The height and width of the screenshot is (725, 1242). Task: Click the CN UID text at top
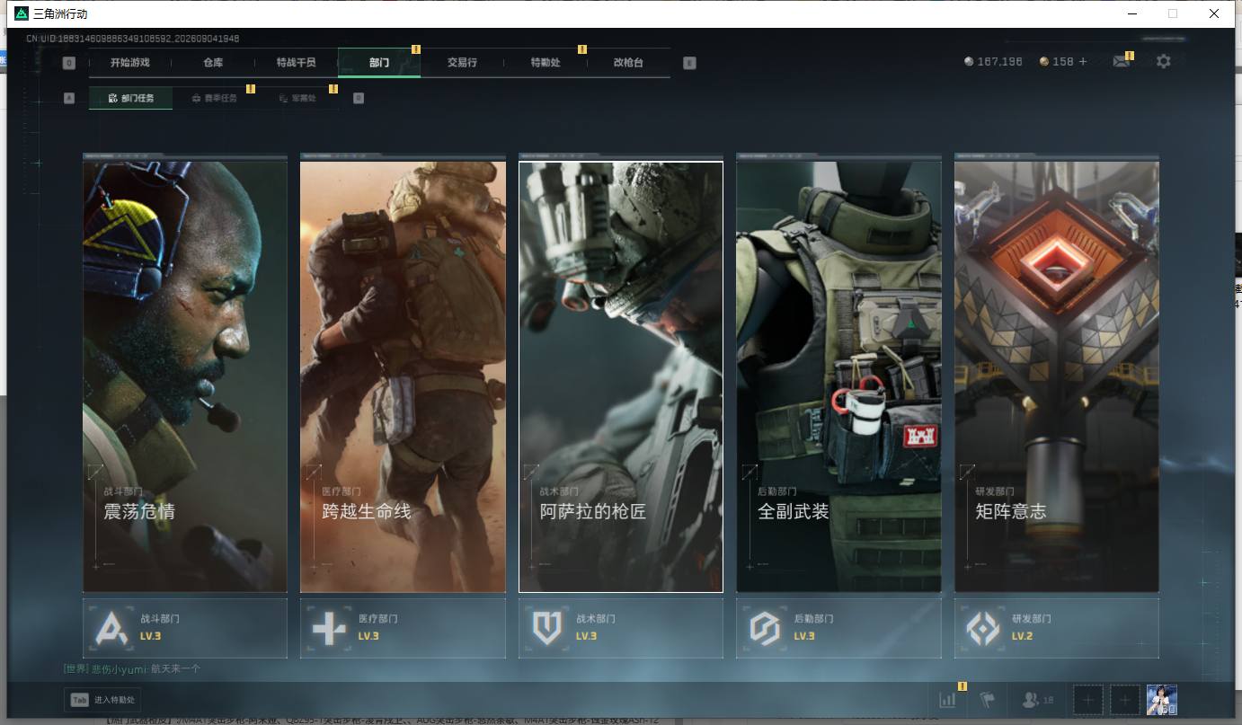pyautogui.click(x=133, y=39)
